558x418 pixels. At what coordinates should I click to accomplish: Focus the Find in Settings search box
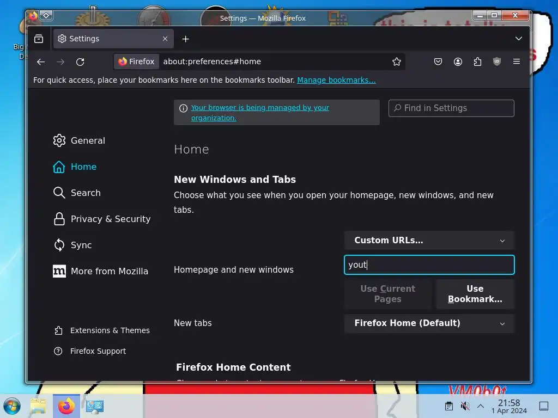click(x=451, y=108)
